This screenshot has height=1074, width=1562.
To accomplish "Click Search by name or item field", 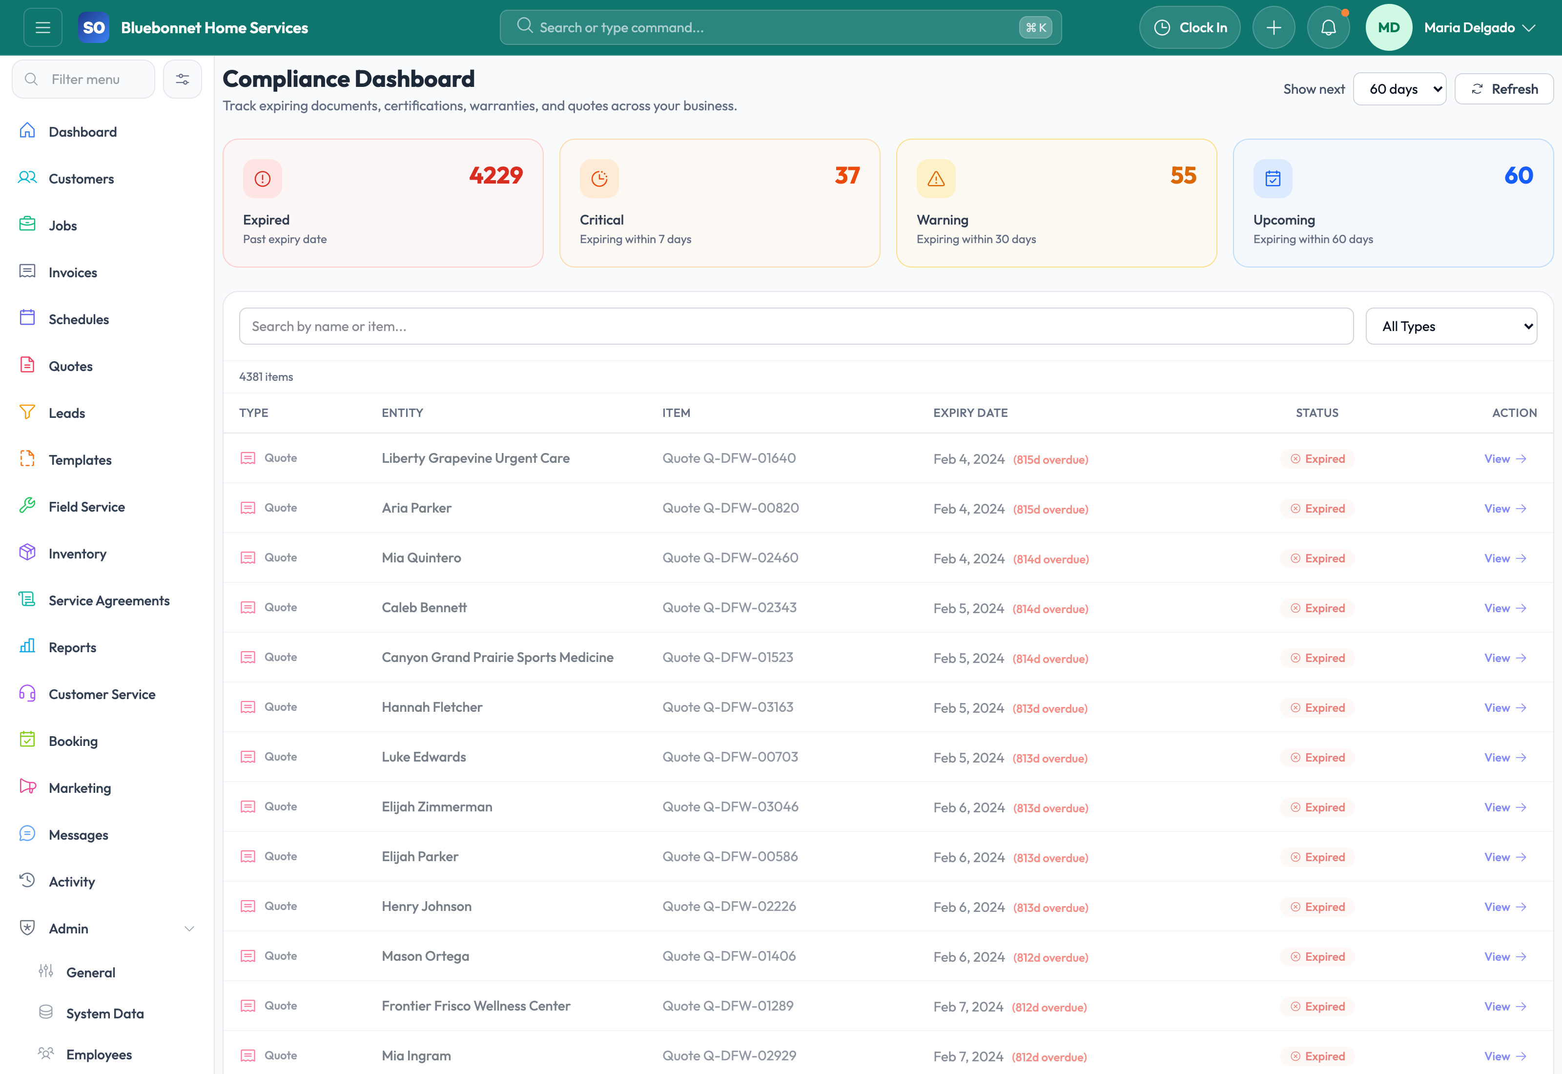I will pyautogui.click(x=796, y=327).
